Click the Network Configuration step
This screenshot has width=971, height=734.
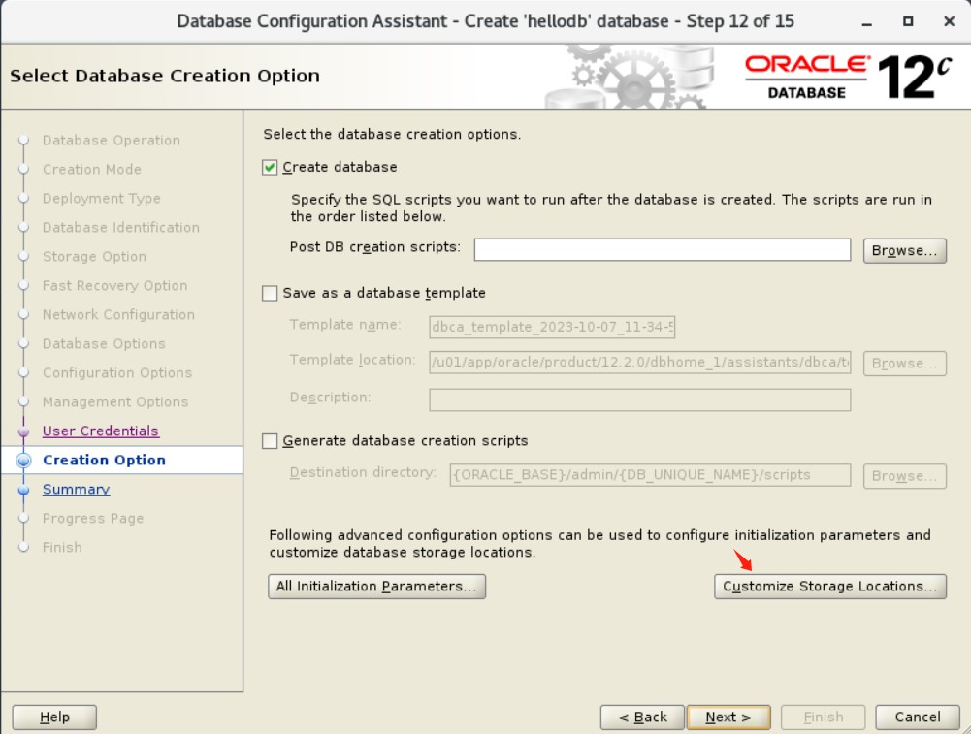pyautogui.click(x=118, y=315)
